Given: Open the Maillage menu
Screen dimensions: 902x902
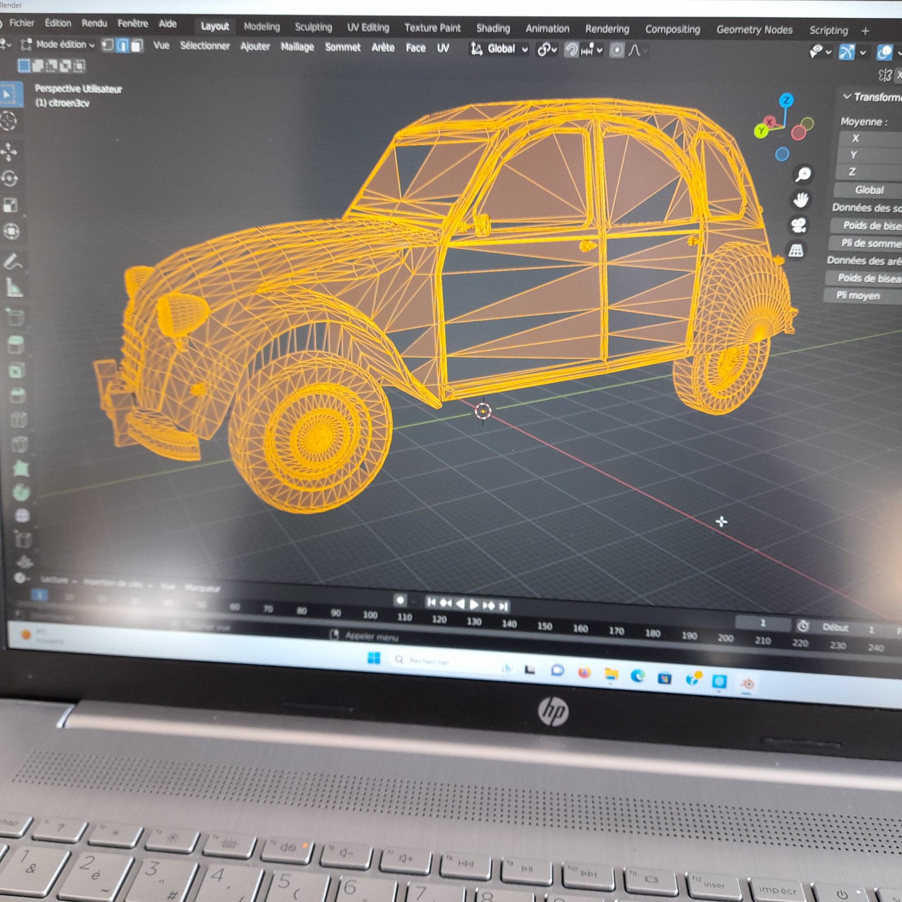Looking at the screenshot, I should [x=297, y=47].
